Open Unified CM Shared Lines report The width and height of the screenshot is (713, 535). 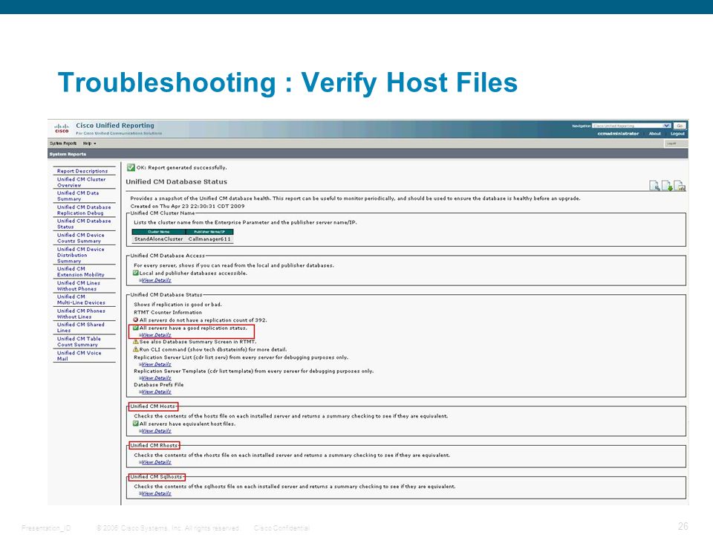pos(80,328)
